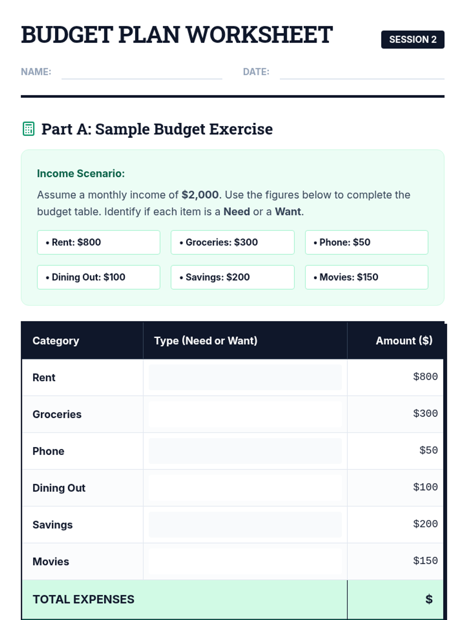465x620 pixels.
Task: Click the Dining Out: $100 chip
Action: click(98, 277)
